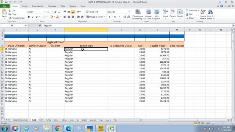Switch to the Formulas tab

coord(52,6)
